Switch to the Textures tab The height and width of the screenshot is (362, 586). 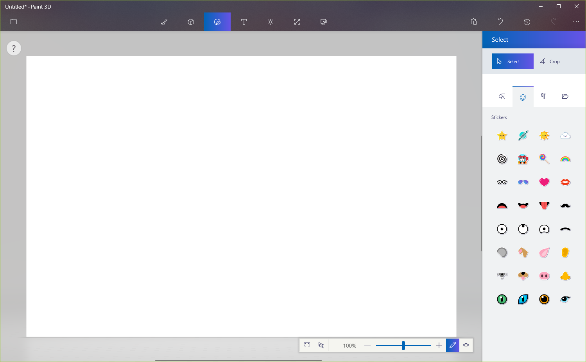[544, 96]
